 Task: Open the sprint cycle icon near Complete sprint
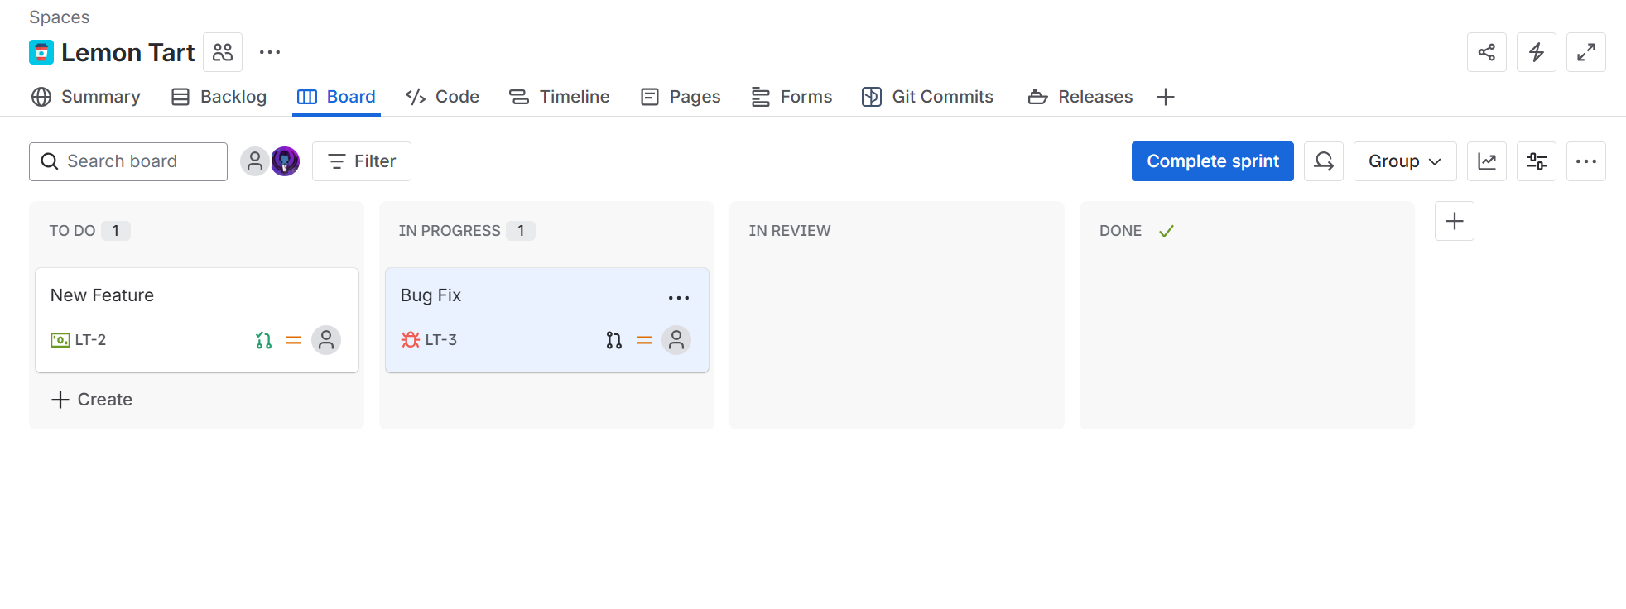(x=1323, y=161)
